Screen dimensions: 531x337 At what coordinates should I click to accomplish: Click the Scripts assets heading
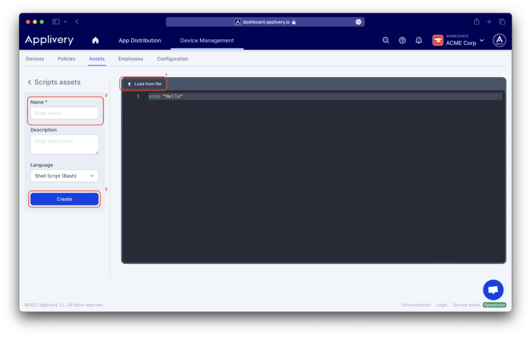coord(57,82)
